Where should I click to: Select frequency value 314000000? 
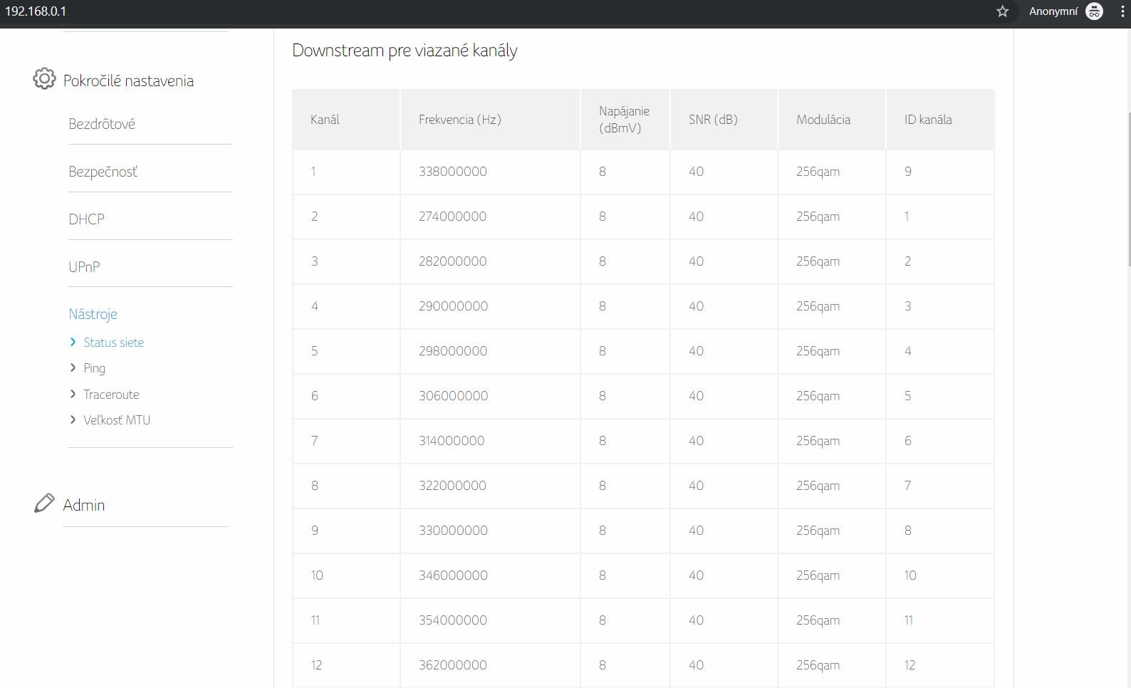pos(452,441)
